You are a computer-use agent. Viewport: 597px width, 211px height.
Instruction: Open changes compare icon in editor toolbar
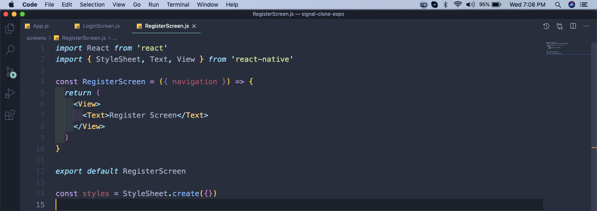560,26
